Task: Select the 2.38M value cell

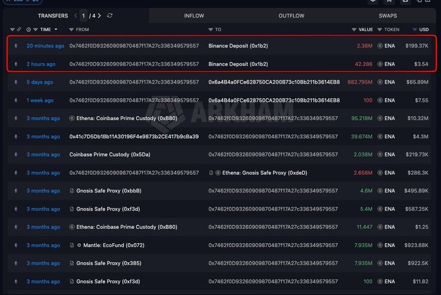Action: click(x=364, y=46)
